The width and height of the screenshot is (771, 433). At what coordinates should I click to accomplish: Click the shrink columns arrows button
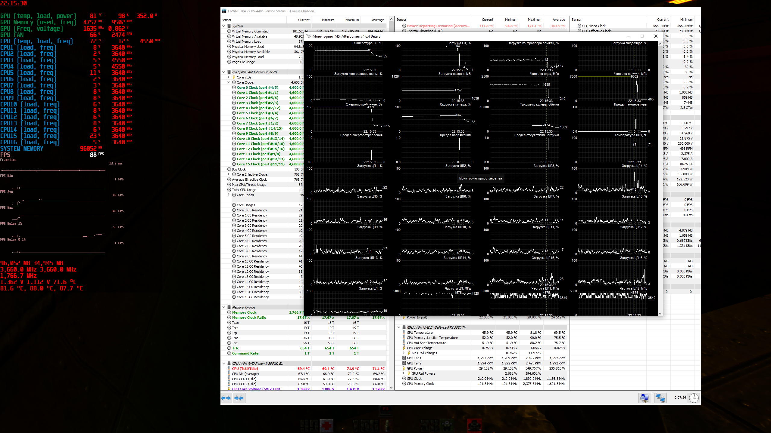pos(239,398)
